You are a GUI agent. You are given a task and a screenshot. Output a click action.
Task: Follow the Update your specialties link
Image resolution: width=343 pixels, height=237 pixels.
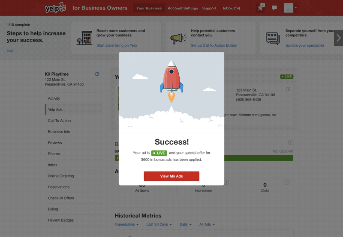click(x=305, y=45)
